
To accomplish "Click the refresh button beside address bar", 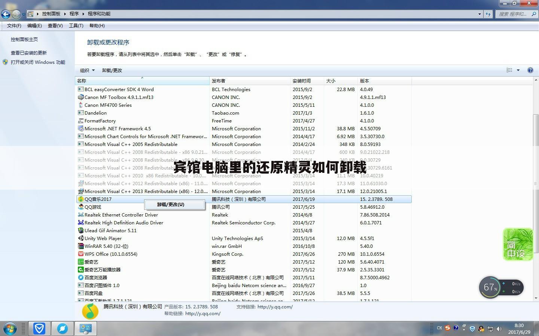I will [488, 14].
